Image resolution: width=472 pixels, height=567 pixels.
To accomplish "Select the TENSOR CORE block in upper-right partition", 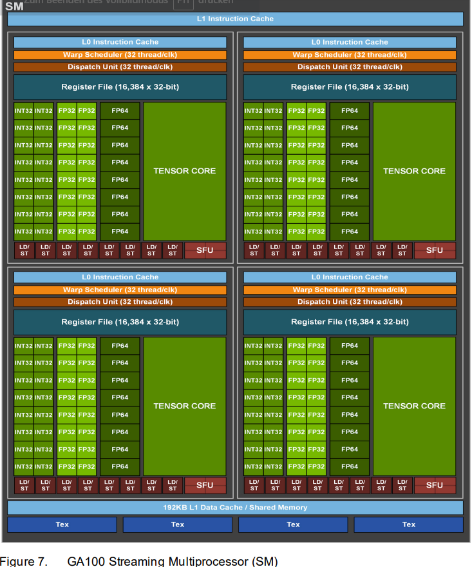I will click(x=414, y=171).
